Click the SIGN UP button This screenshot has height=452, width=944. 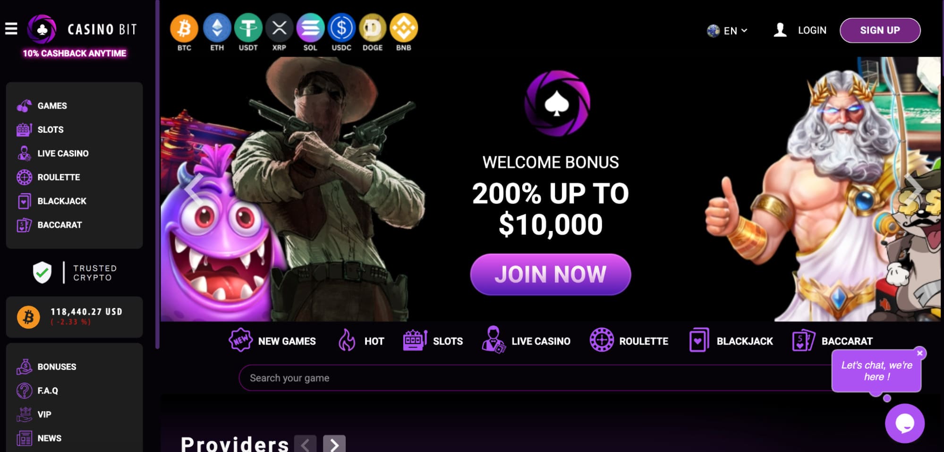click(880, 30)
